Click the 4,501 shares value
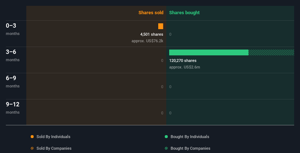Viewport: 300px width, 153px height. tap(152, 34)
